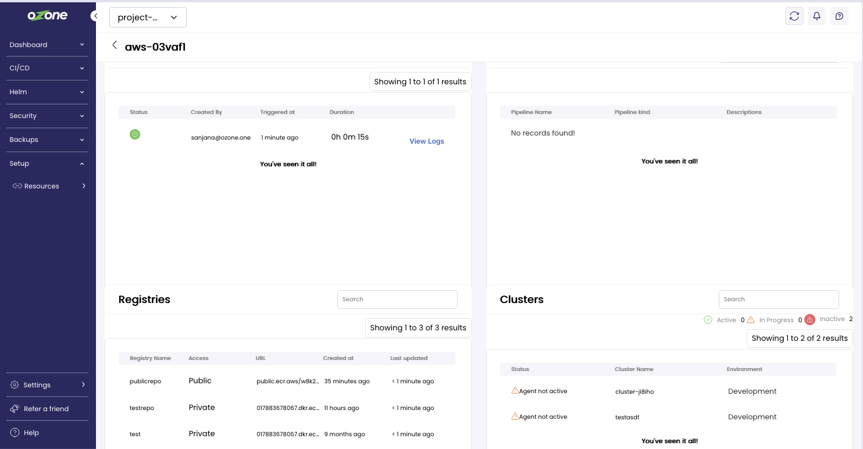The width and height of the screenshot is (863, 449).
Task: Click the help question mark icon in top bar
Action: pyautogui.click(x=839, y=16)
